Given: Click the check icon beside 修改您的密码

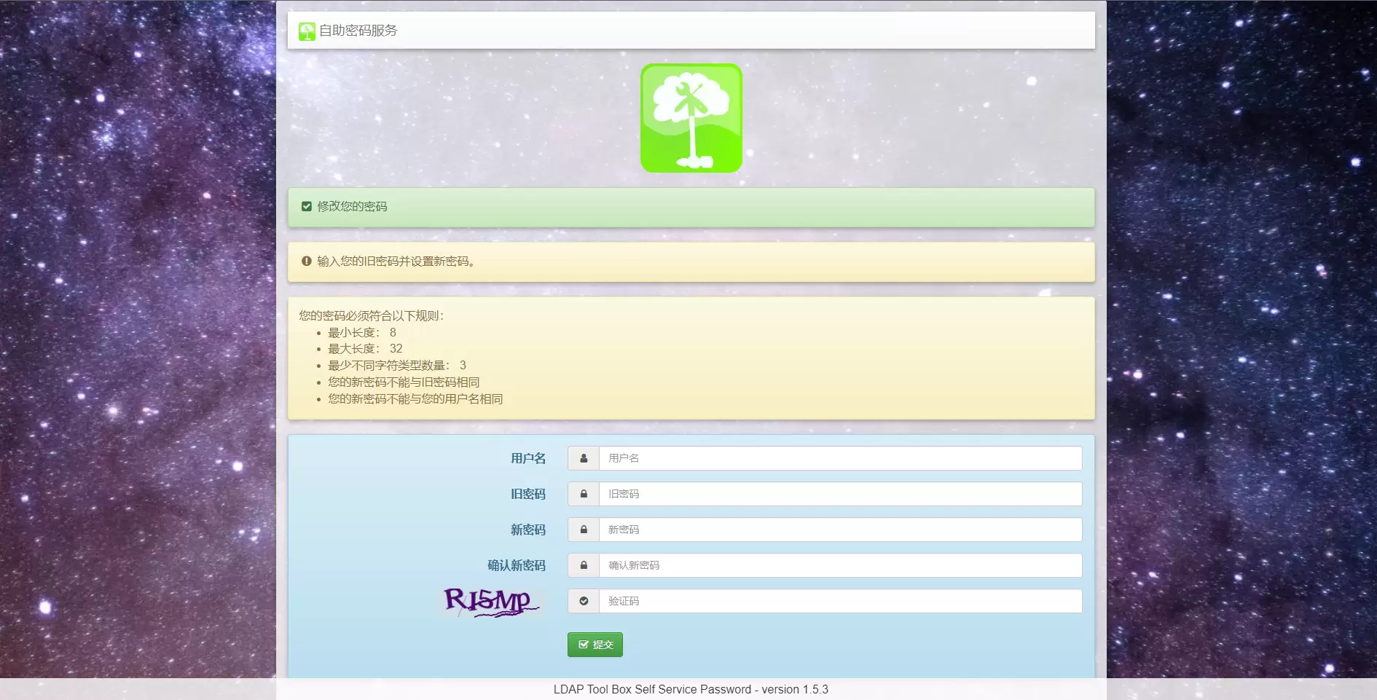Looking at the screenshot, I should (307, 207).
